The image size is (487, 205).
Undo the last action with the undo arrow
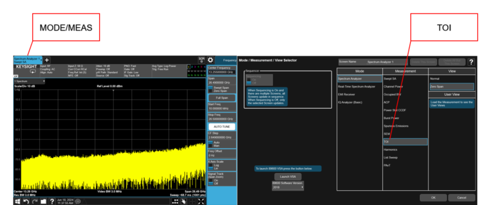(x=27, y=201)
